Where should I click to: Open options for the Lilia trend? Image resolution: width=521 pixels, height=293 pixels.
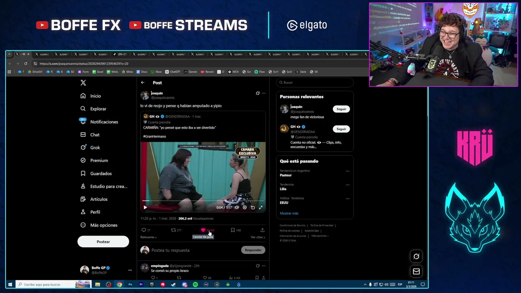point(348,185)
